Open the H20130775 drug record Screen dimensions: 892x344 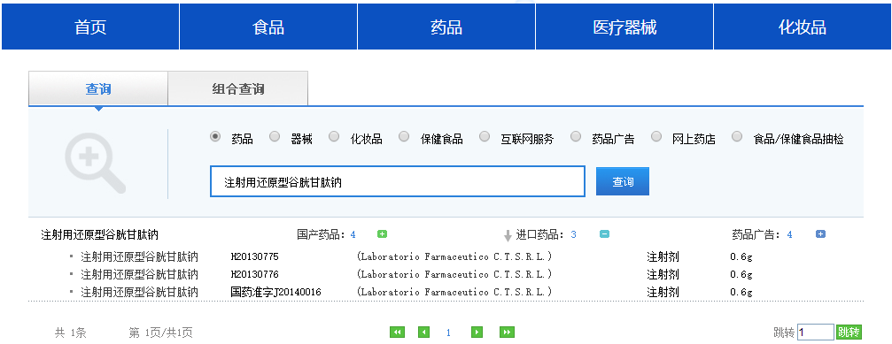point(255,256)
